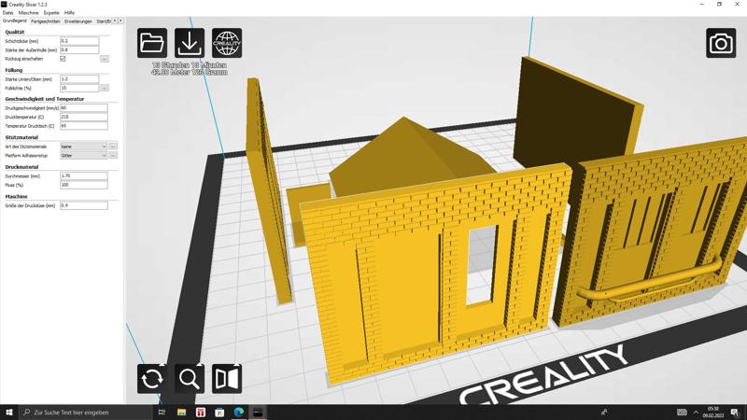Click the Fluss (%) input field
The image size is (747, 420).
click(84, 185)
